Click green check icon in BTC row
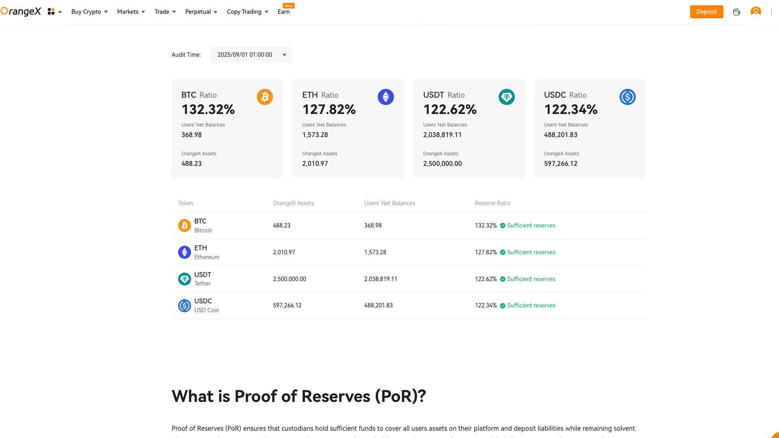Image resolution: width=779 pixels, height=438 pixels. coord(503,225)
